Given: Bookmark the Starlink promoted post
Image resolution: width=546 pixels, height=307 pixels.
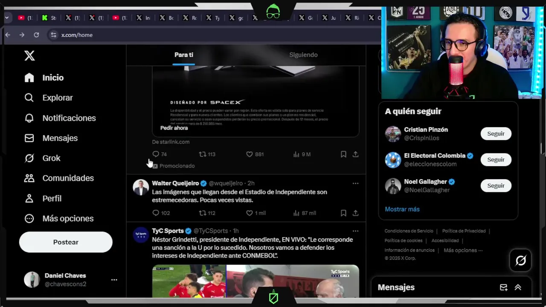Looking at the screenshot, I should pos(343,154).
